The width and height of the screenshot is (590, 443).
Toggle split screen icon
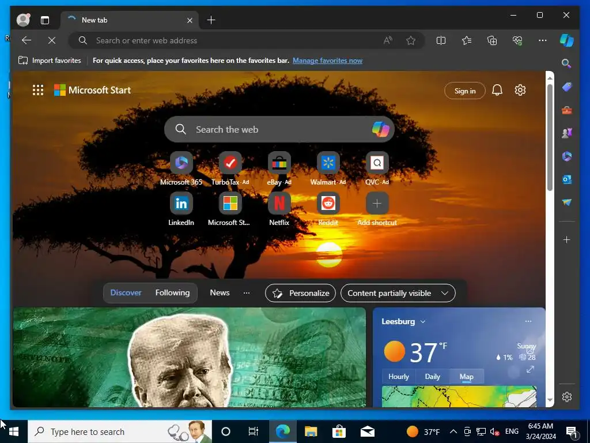tap(441, 40)
